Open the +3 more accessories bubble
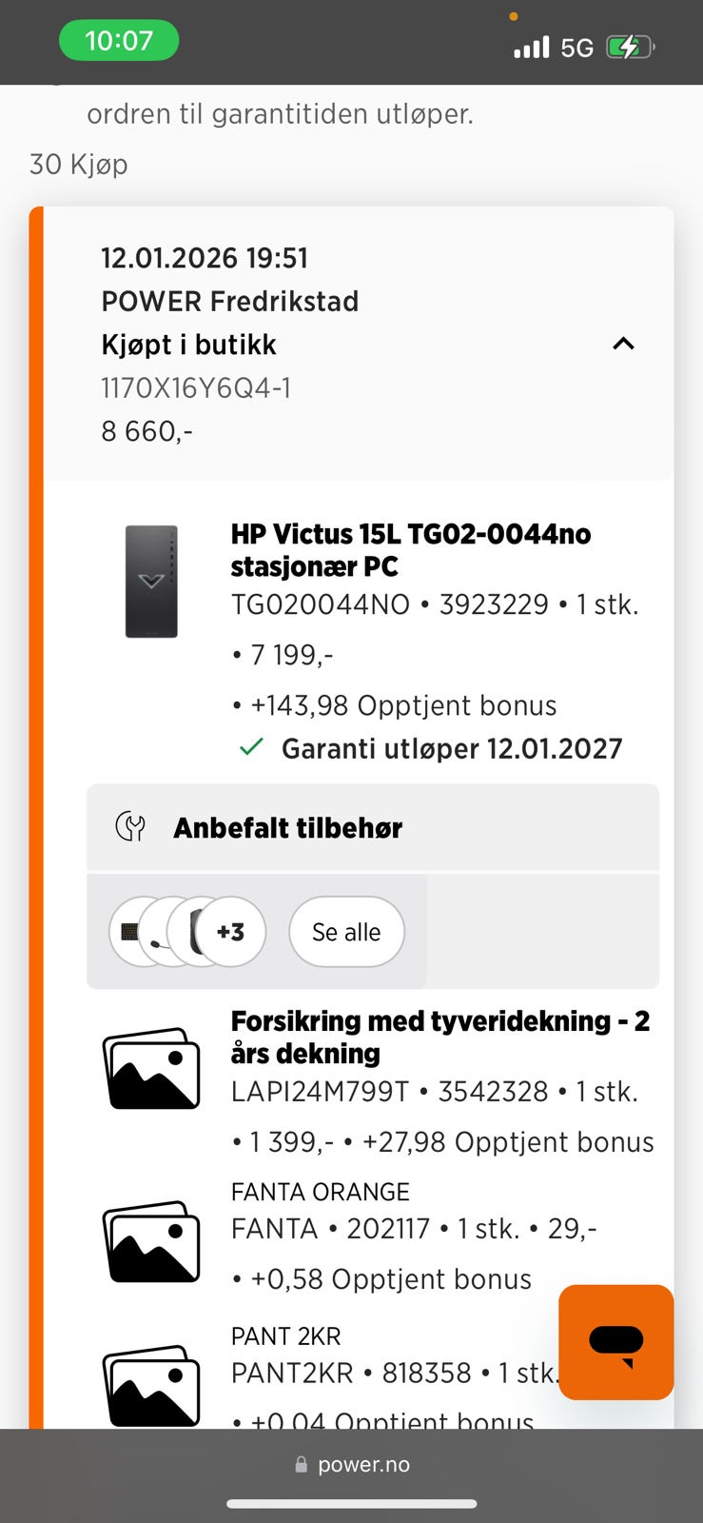Screen dimensions: 703x1523 [231, 932]
